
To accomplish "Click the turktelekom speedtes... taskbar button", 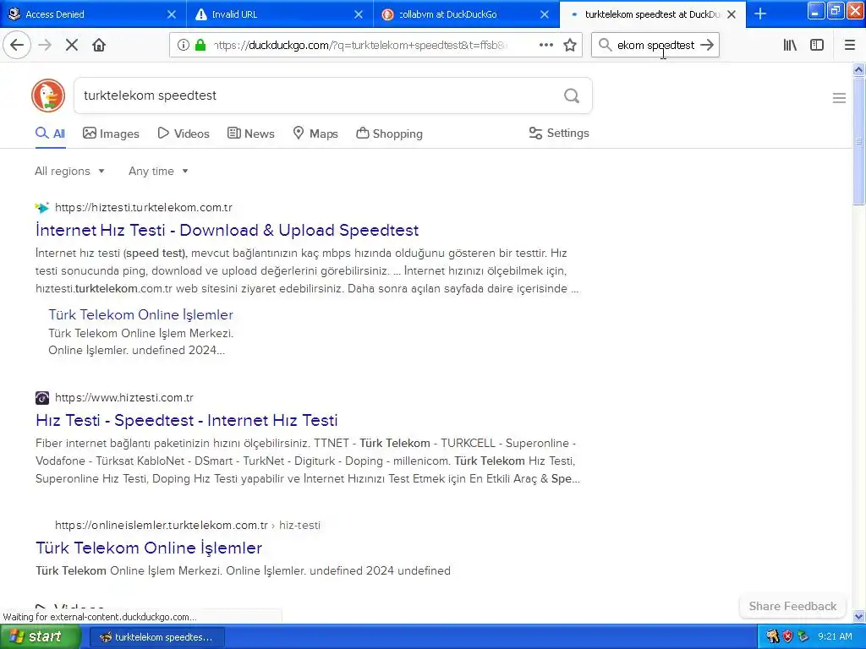I will click(156, 637).
